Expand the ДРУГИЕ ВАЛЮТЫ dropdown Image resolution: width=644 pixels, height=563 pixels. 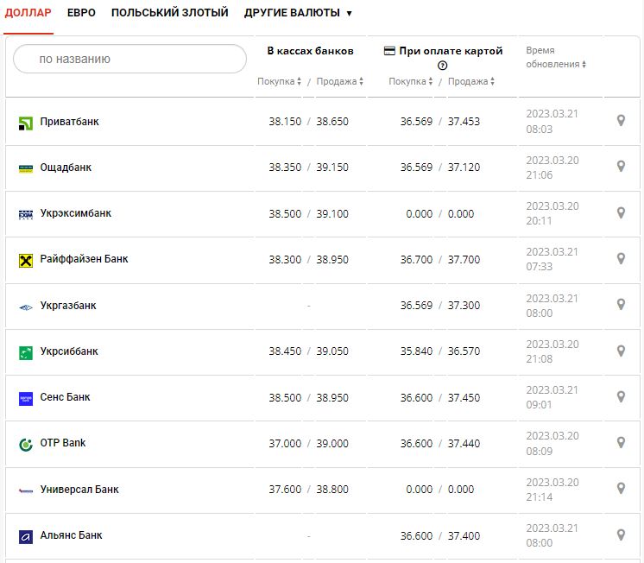coord(298,13)
